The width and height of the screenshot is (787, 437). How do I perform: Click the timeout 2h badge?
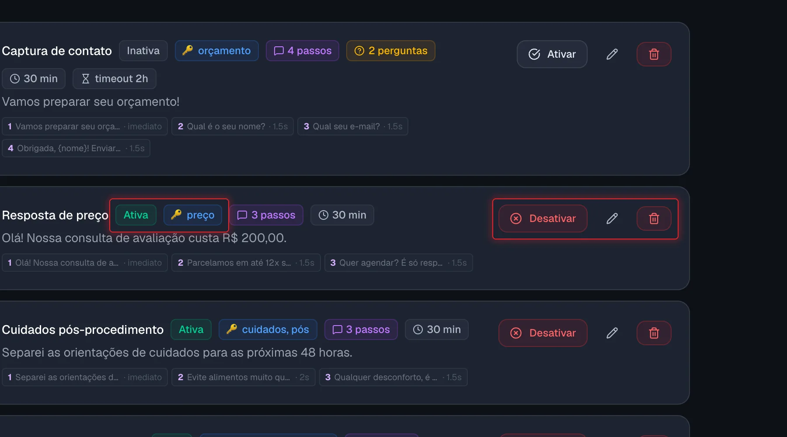(x=114, y=79)
